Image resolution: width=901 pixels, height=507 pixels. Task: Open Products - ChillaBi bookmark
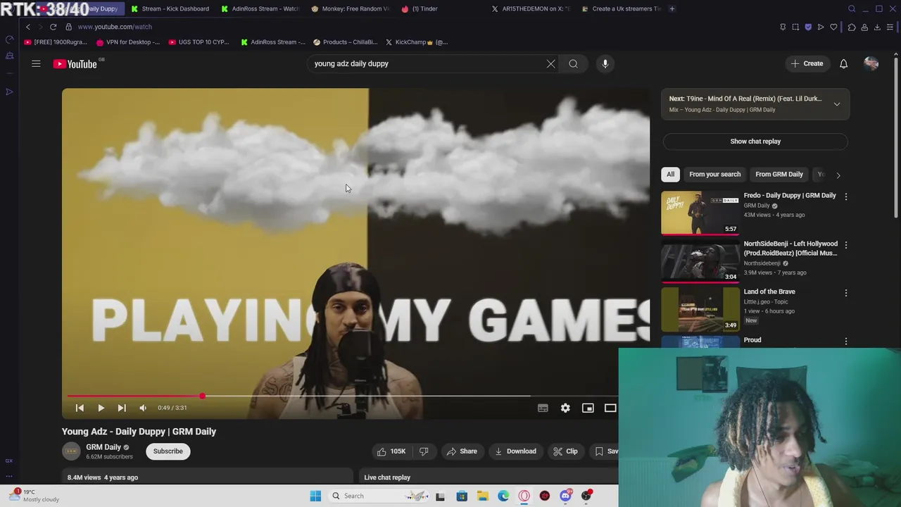coord(345,42)
